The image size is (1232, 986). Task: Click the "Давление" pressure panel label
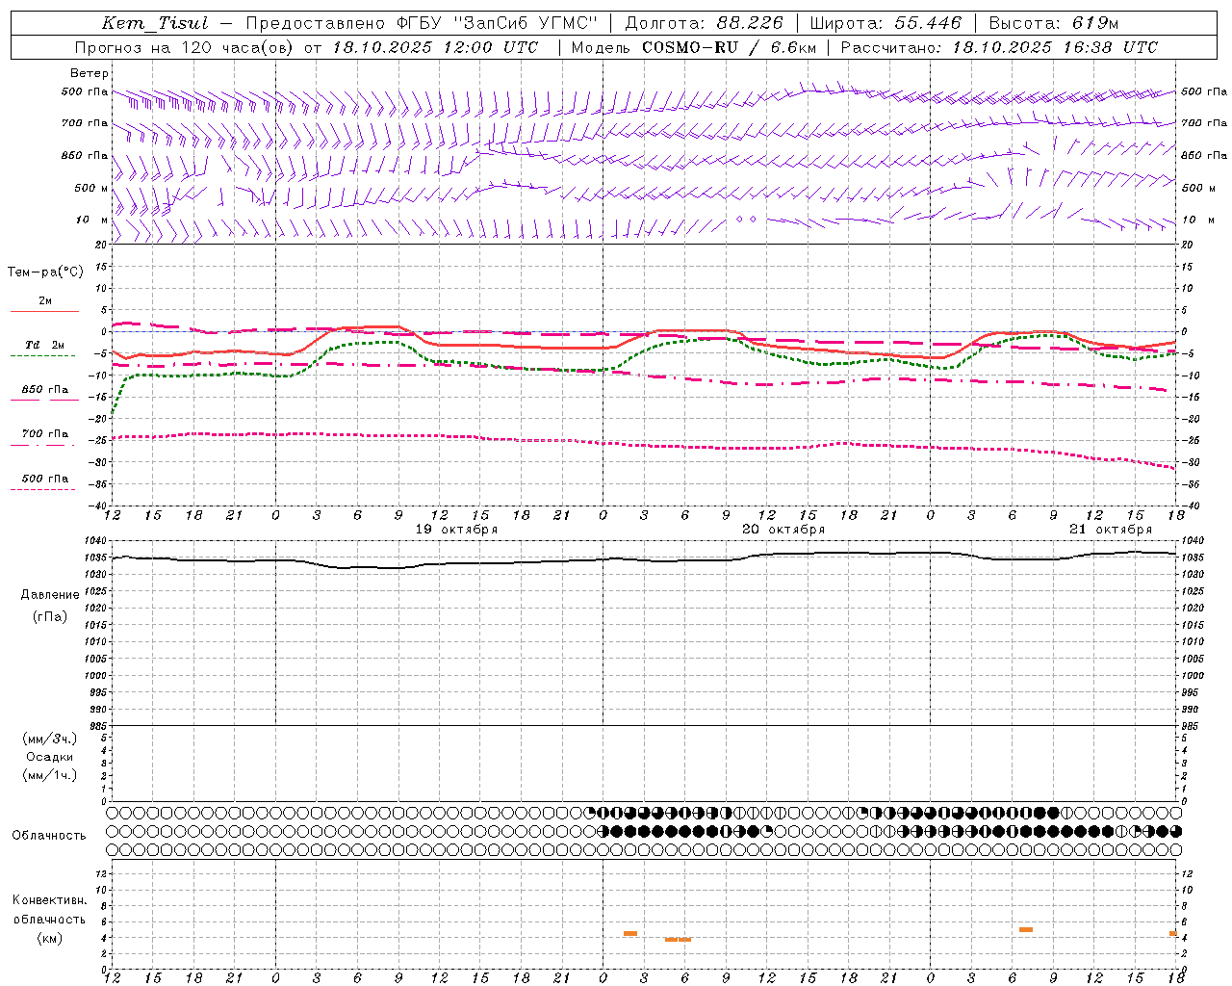coord(50,595)
